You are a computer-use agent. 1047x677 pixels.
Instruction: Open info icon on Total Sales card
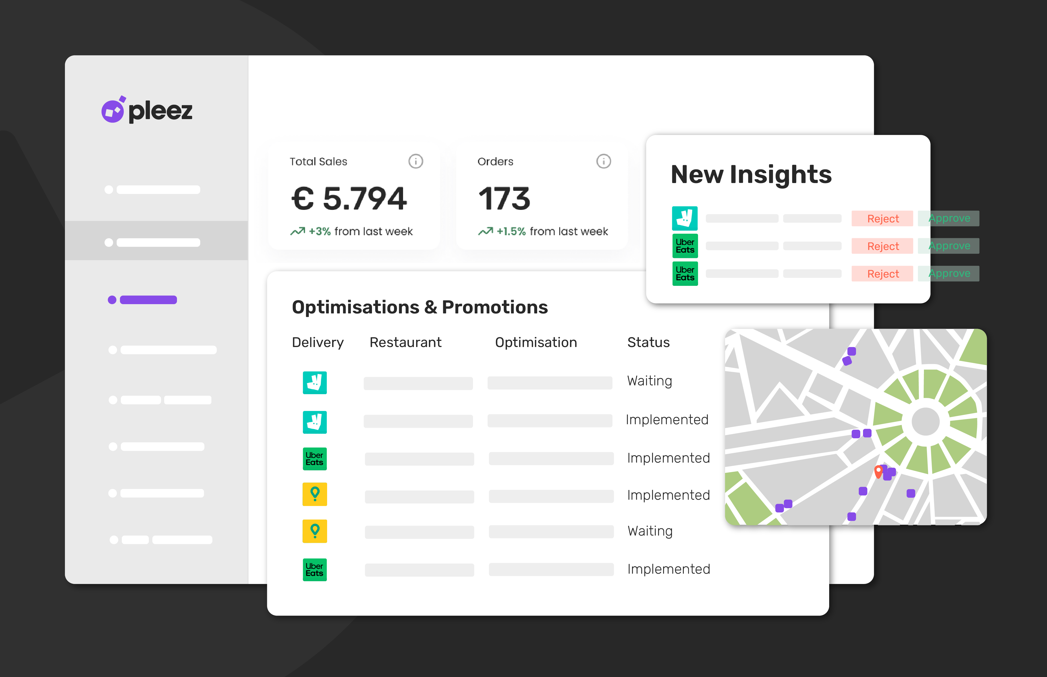pos(415,161)
